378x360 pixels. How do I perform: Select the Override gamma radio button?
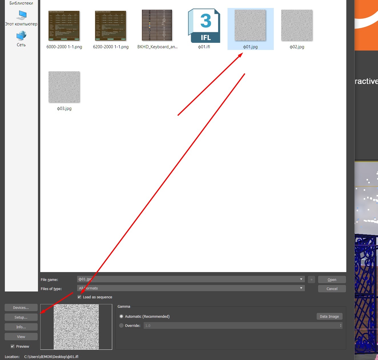[x=121, y=325]
